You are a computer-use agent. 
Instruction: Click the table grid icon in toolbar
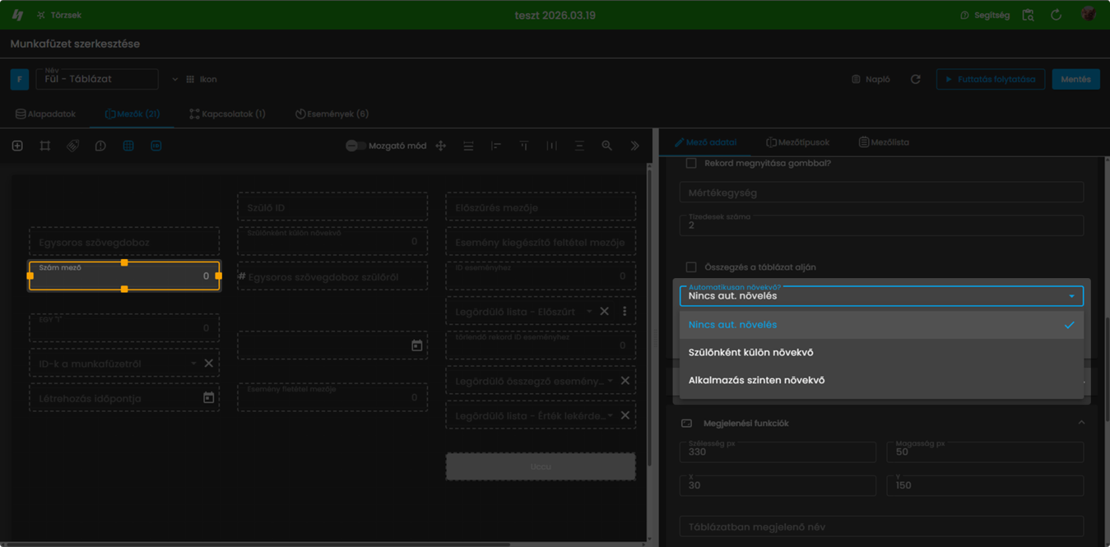(x=128, y=145)
